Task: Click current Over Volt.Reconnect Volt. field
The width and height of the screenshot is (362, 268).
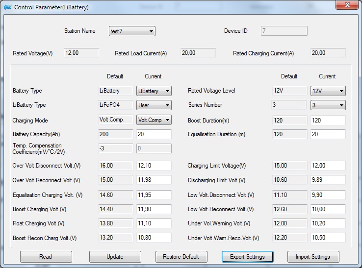Action: click(154, 180)
